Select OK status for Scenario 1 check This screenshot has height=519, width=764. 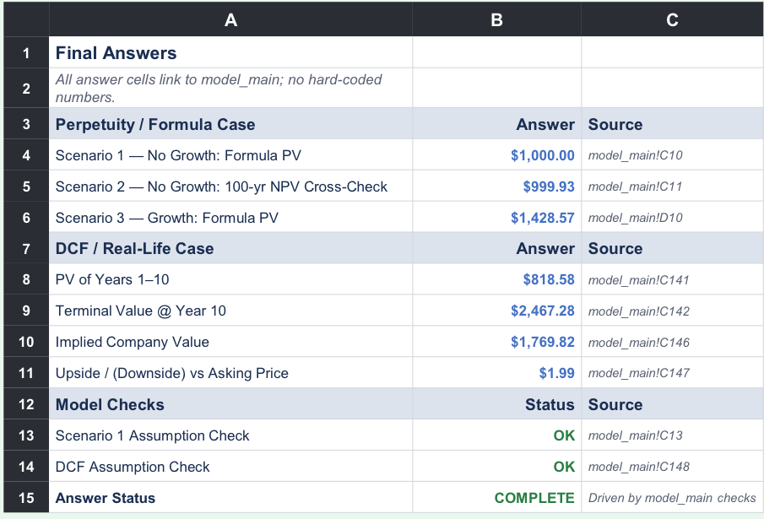tap(496, 435)
